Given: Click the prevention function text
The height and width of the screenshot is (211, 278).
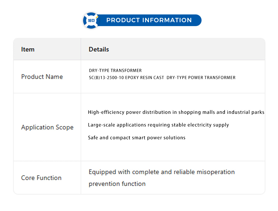Looking at the screenshot, I should click(117, 184).
